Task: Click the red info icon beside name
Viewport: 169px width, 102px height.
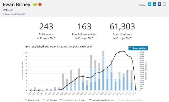Action: pyautogui.click(x=40, y=4)
